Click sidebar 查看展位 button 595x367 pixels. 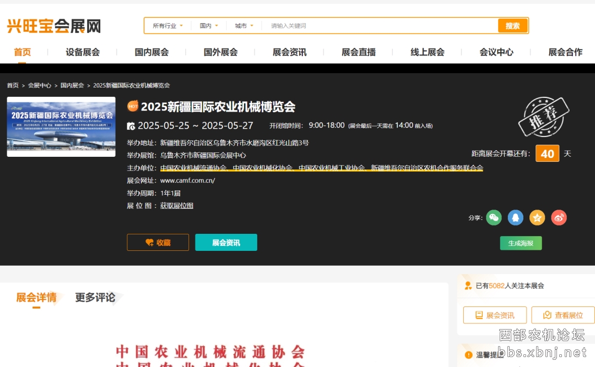[563, 315]
